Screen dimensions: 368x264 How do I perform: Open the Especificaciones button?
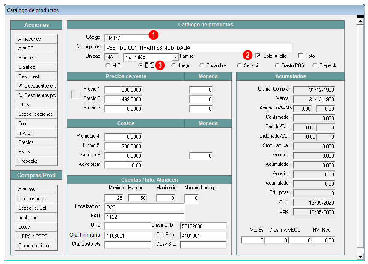point(36,114)
